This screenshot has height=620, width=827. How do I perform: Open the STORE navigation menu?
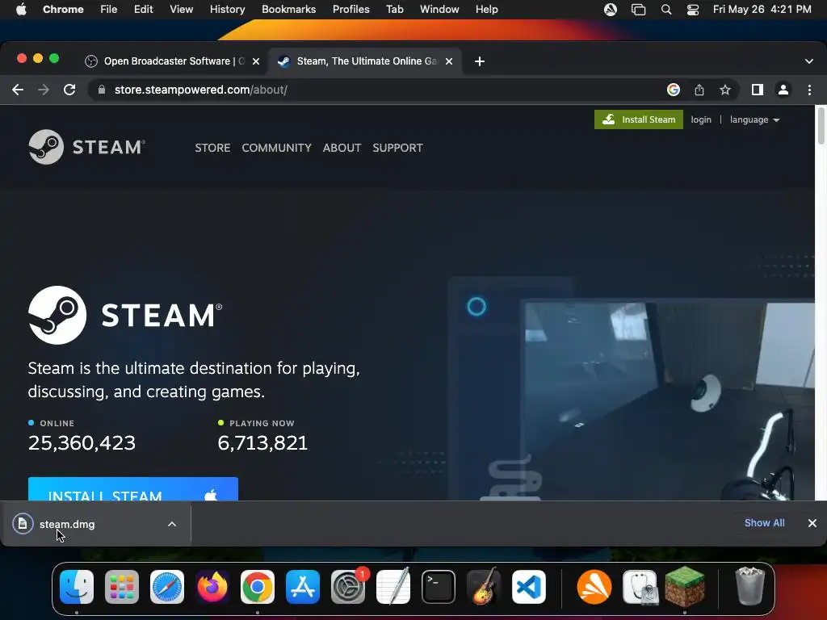(x=212, y=148)
